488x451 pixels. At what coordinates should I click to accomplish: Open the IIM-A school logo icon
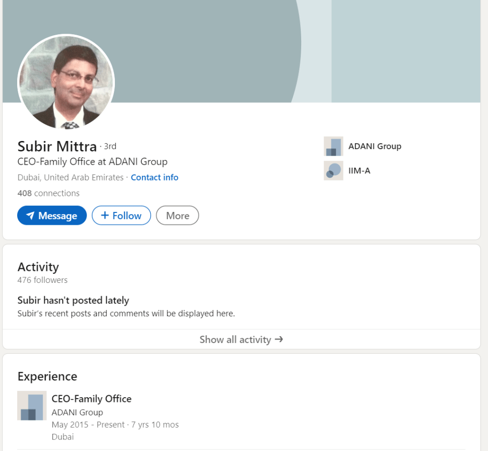click(333, 170)
